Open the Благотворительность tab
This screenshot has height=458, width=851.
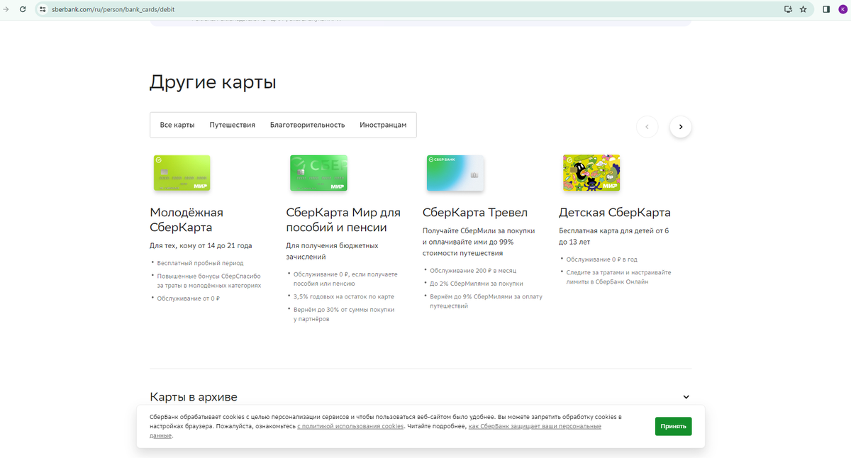coord(307,125)
